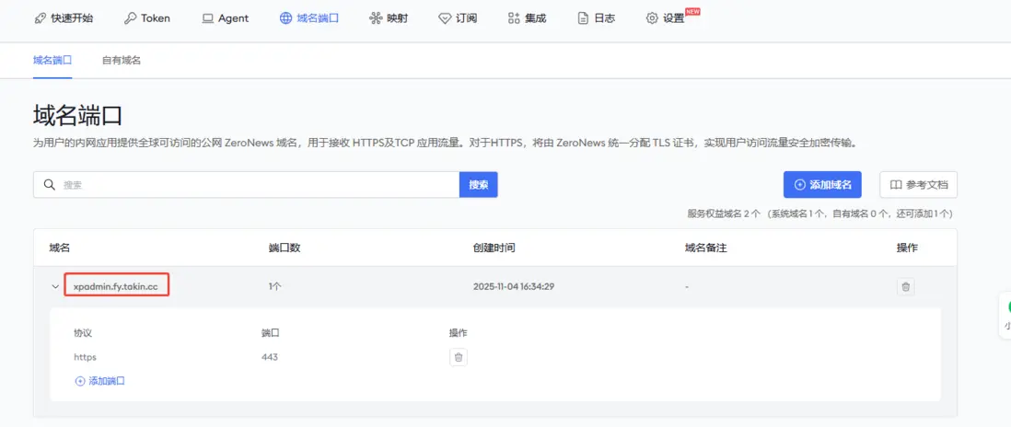Click the Token key icon
The width and height of the screenshot is (1011, 427).
pos(130,18)
